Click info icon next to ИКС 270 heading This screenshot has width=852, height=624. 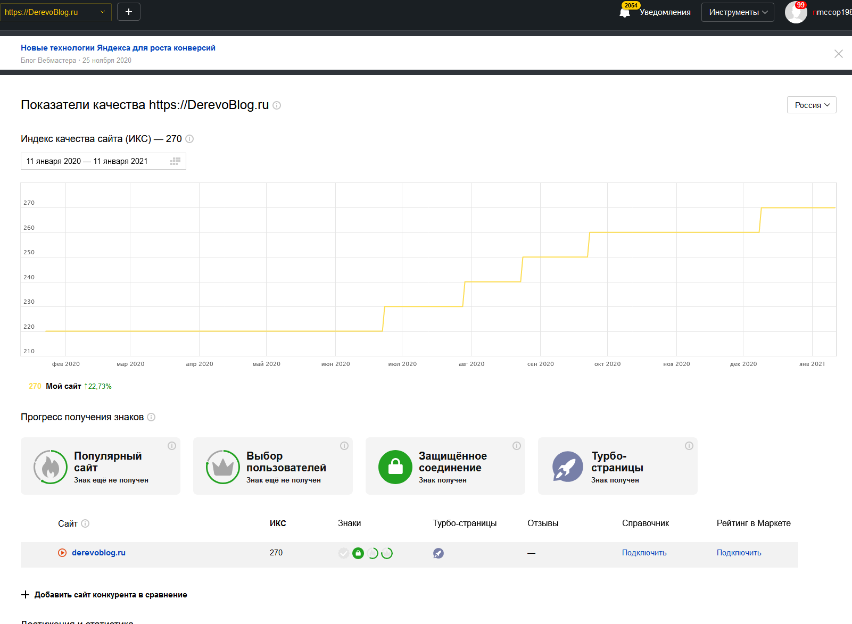[189, 139]
